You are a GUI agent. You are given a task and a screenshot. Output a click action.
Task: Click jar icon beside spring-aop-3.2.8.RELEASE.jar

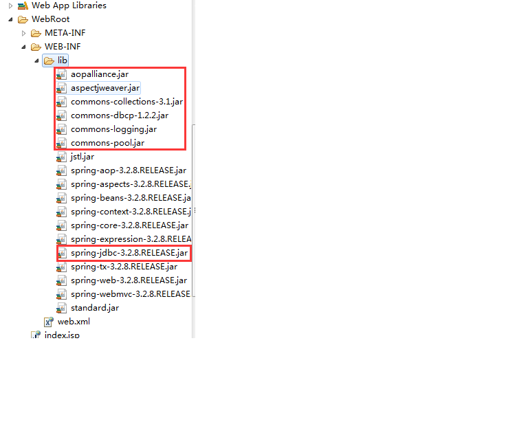(x=61, y=170)
